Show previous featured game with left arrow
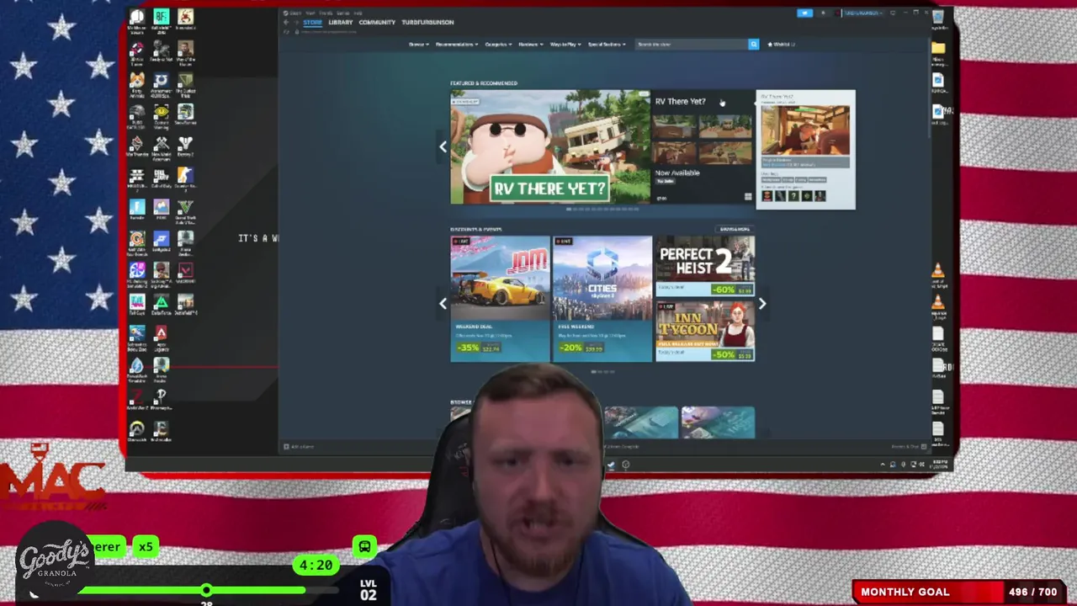The width and height of the screenshot is (1077, 606). tap(443, 146)
